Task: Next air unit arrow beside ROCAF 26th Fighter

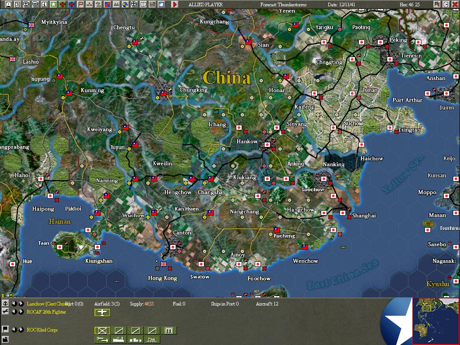Action: (21, 312)
